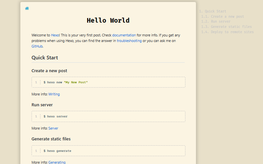Open the documentation link
The width and height of the screenshot is (263, 164).
click(124, 35)
